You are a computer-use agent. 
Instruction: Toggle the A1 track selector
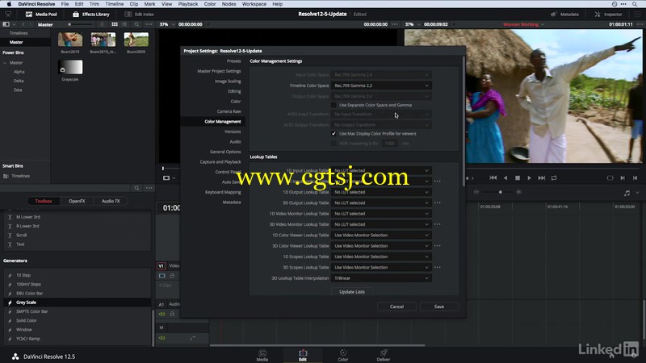(x=161, y=304)
